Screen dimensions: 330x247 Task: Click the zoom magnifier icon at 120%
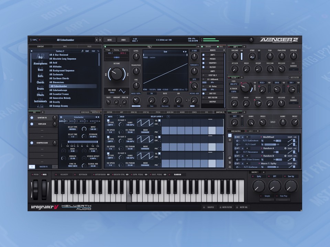(x=31, y=40)
